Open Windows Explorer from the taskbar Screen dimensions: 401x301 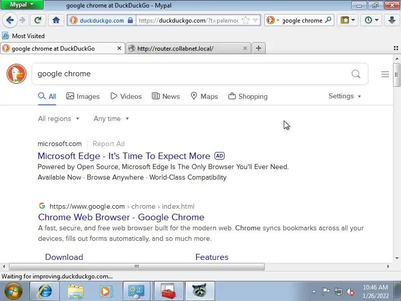click(76, 291)
